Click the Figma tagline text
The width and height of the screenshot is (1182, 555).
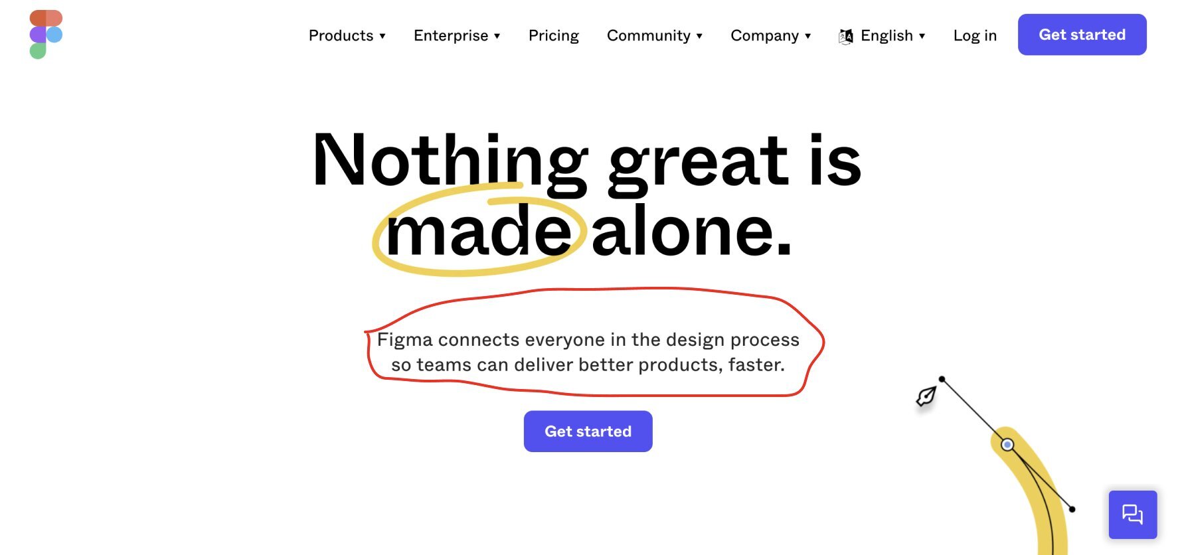[x=588, y=352]
